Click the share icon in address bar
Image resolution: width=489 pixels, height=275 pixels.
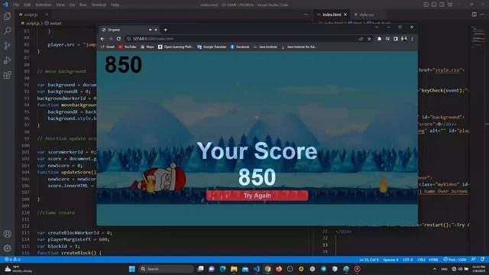pyautogui.click(x=361, y=39)
